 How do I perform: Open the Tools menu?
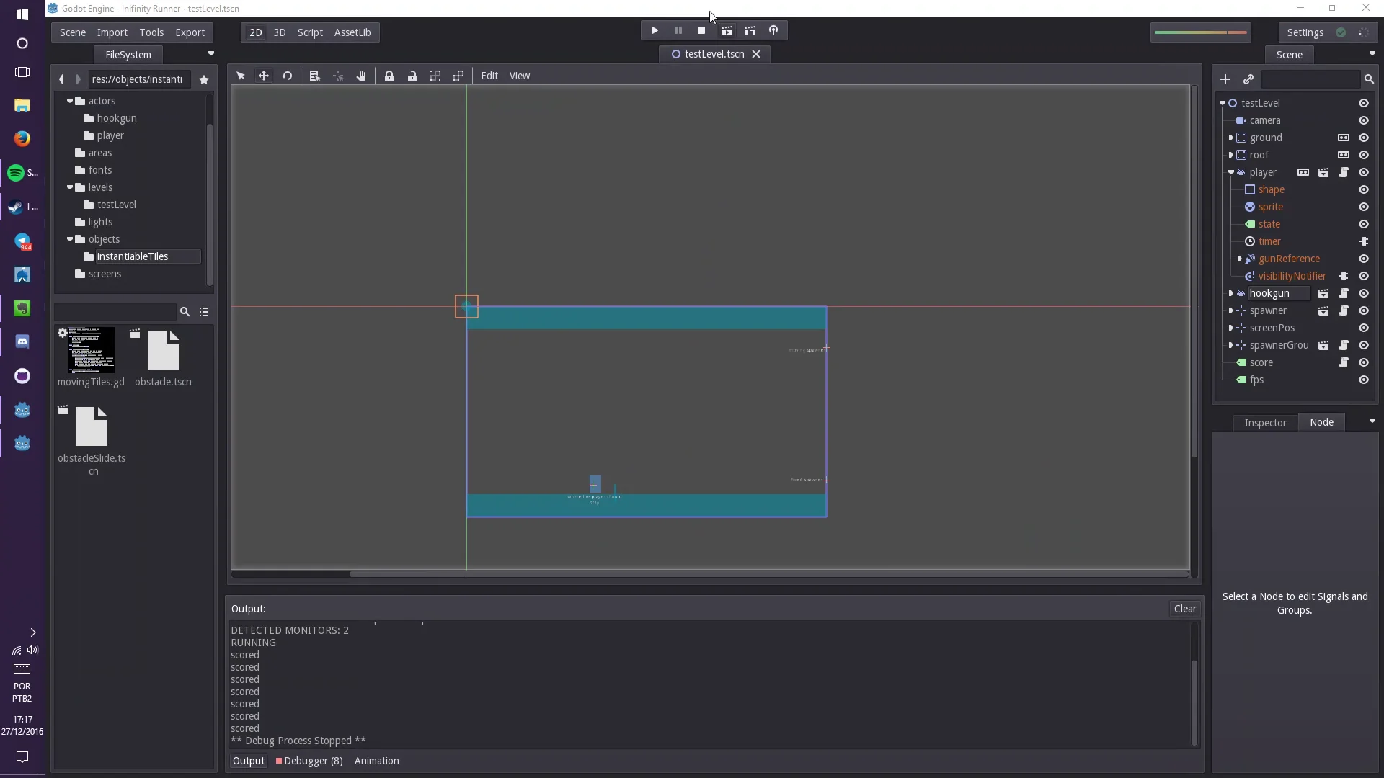(x=151, y=32)
